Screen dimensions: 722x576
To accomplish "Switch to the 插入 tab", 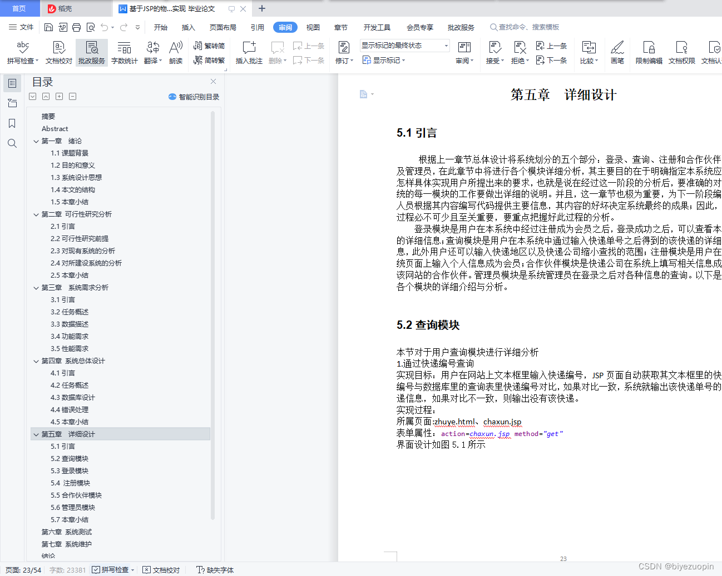I will 189,27.
